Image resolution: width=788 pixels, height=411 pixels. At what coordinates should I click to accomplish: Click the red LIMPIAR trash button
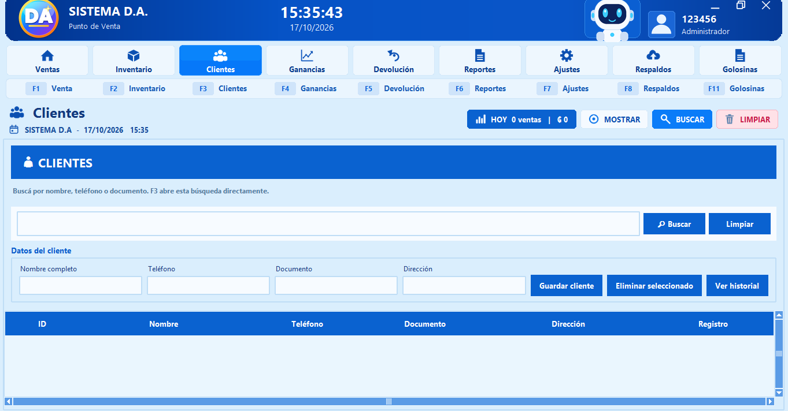pos(747,119)
